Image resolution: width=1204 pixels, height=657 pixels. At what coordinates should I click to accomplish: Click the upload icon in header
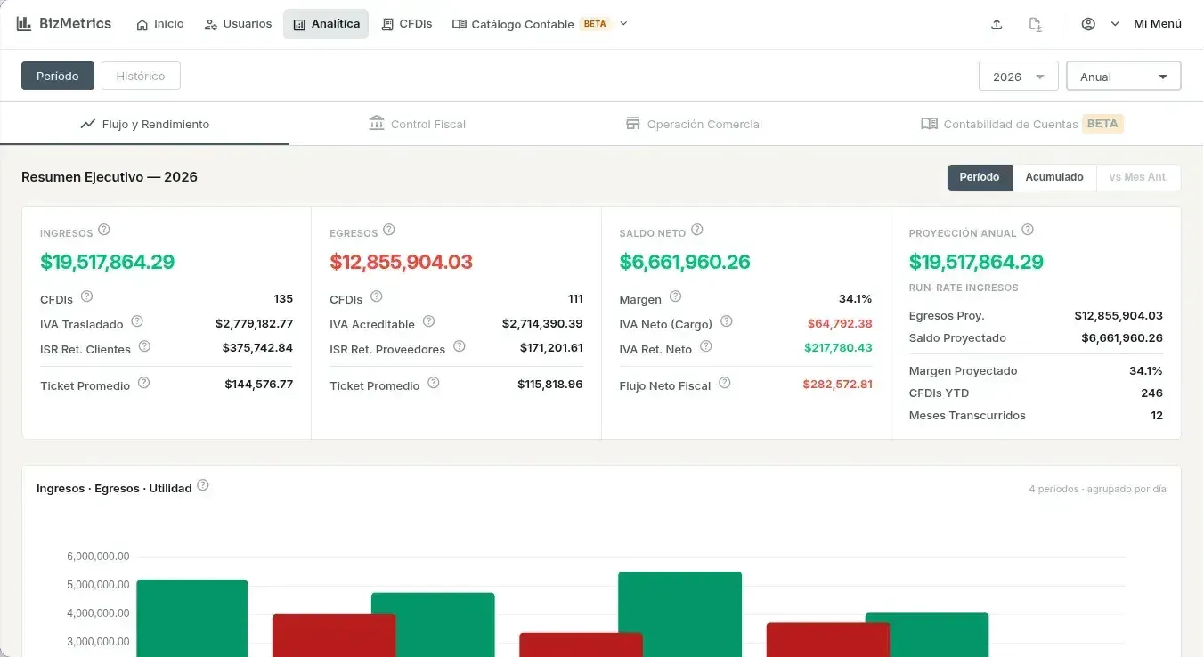(997, 24)
